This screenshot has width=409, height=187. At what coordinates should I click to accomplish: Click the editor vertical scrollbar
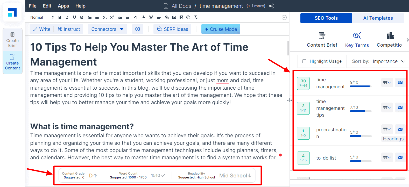[288, 48]
